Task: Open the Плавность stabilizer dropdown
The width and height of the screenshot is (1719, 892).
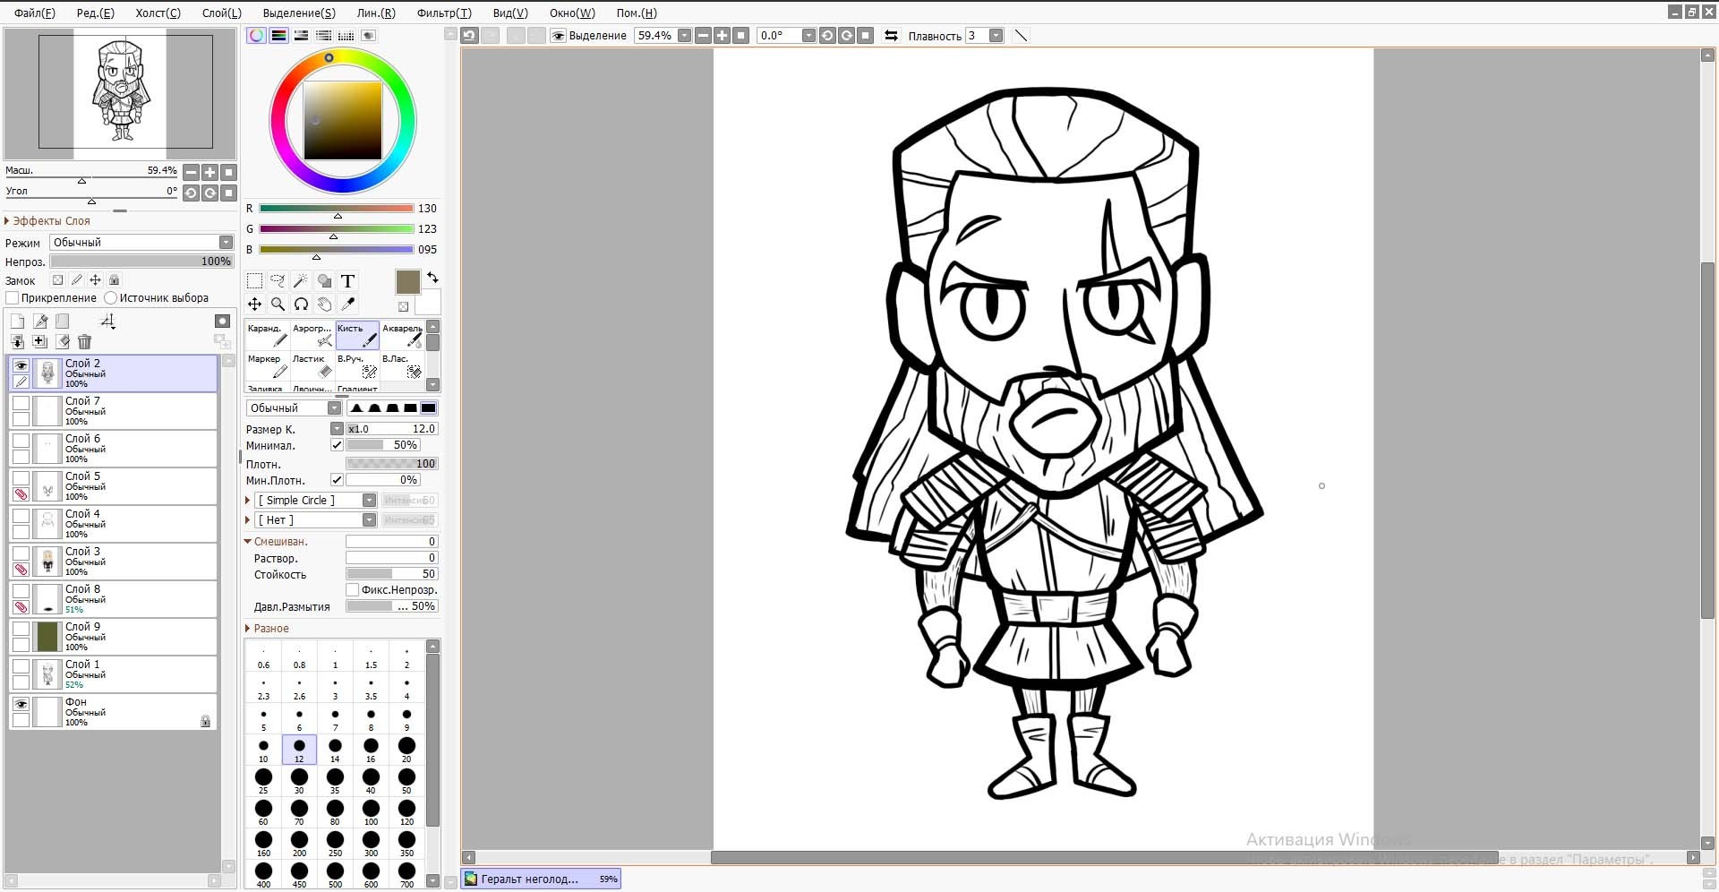Action: pyautogui.click(x=996, y=36)
